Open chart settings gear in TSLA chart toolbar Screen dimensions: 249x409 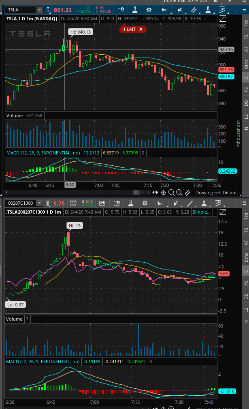(149, 10)
